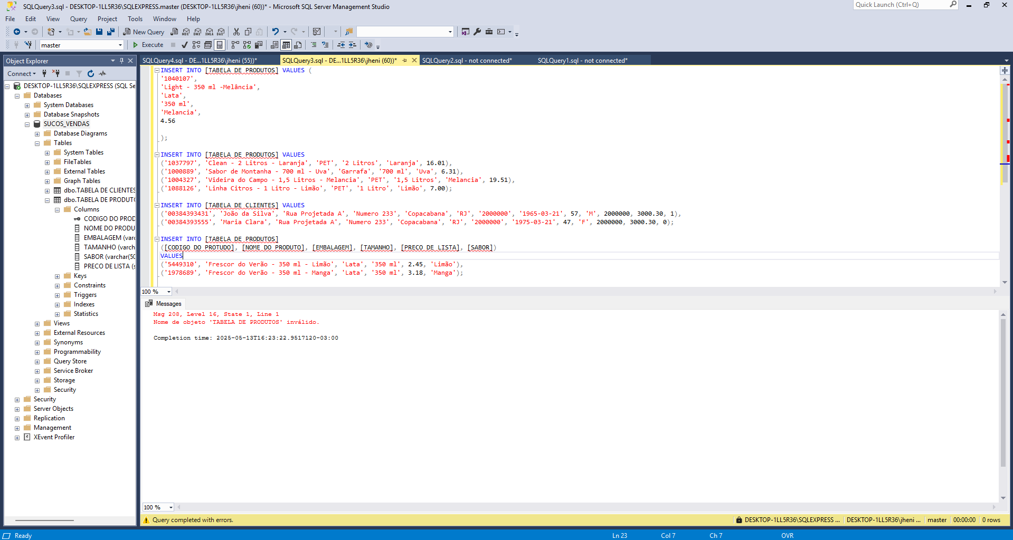Click the Undo arrow icon
Viewport: 1013px width, 540px height.
(275, 32)
